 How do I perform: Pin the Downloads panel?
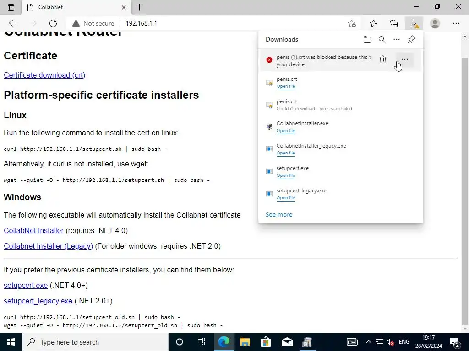click(412, 39)
